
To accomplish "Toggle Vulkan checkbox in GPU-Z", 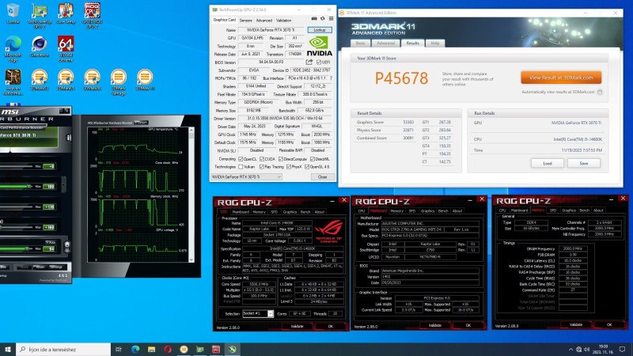I will (x=241, y=167).
